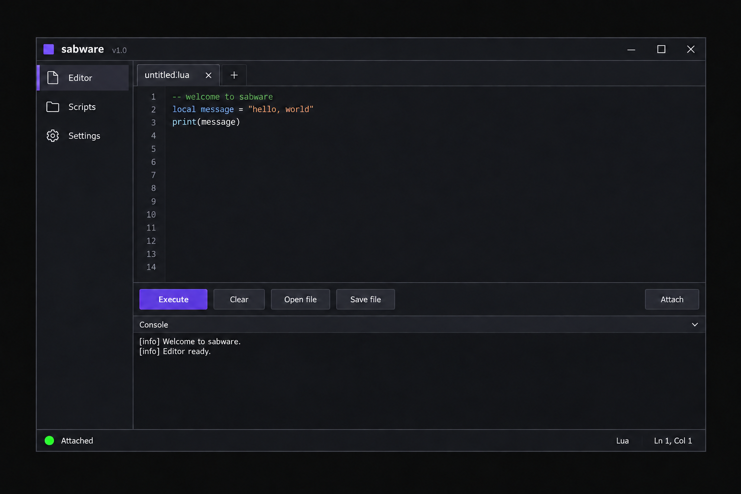Click line number 14 in gutter
The width and height of the screenshot is (741, 494).
coord(151,267)
